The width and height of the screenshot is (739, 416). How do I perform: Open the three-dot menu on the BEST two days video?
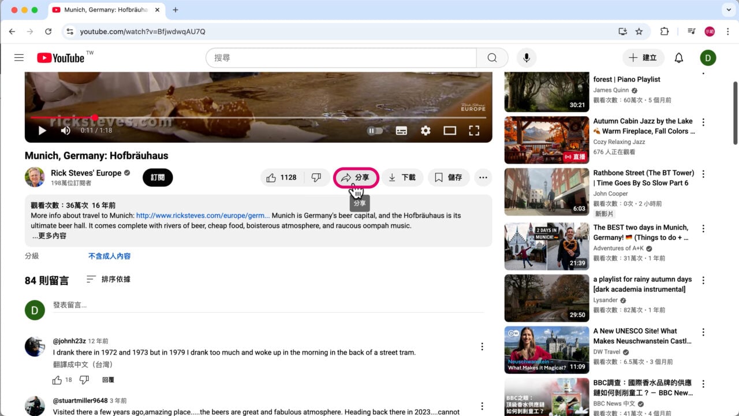703,228
